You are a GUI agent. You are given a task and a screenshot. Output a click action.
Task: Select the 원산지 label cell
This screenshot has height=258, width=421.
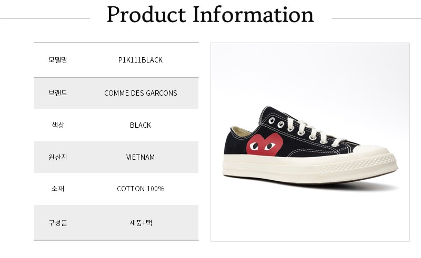click(x=58, y=157)
